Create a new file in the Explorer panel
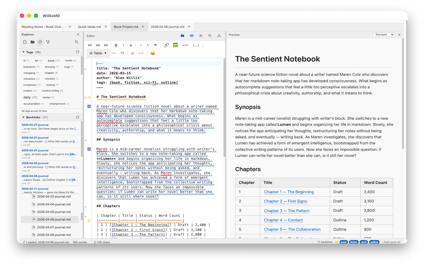This screenshot has height=265, width=425. click(25, 42)
